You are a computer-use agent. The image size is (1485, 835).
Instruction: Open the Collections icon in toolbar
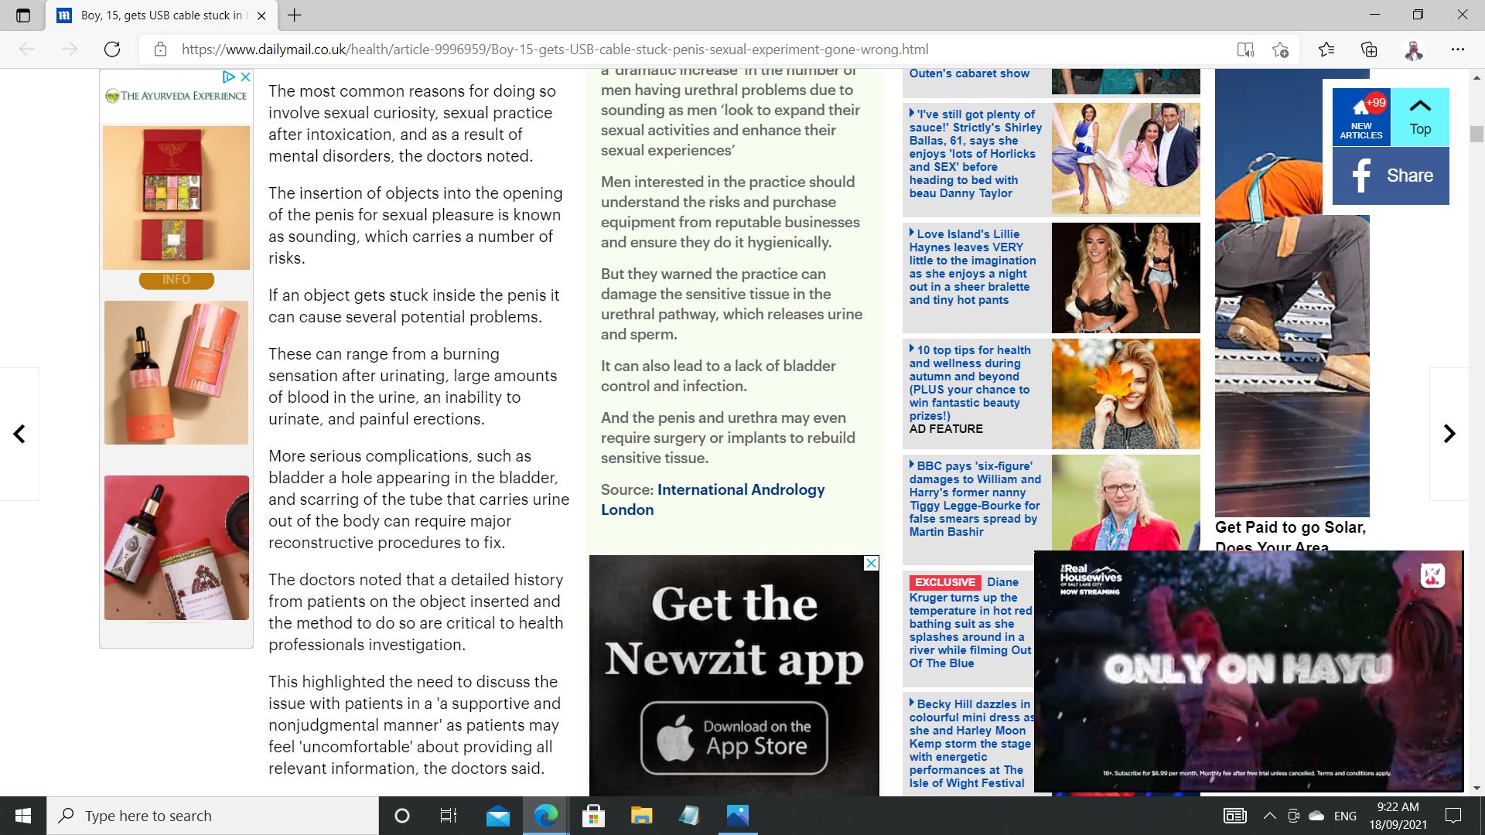[1369, 49]
